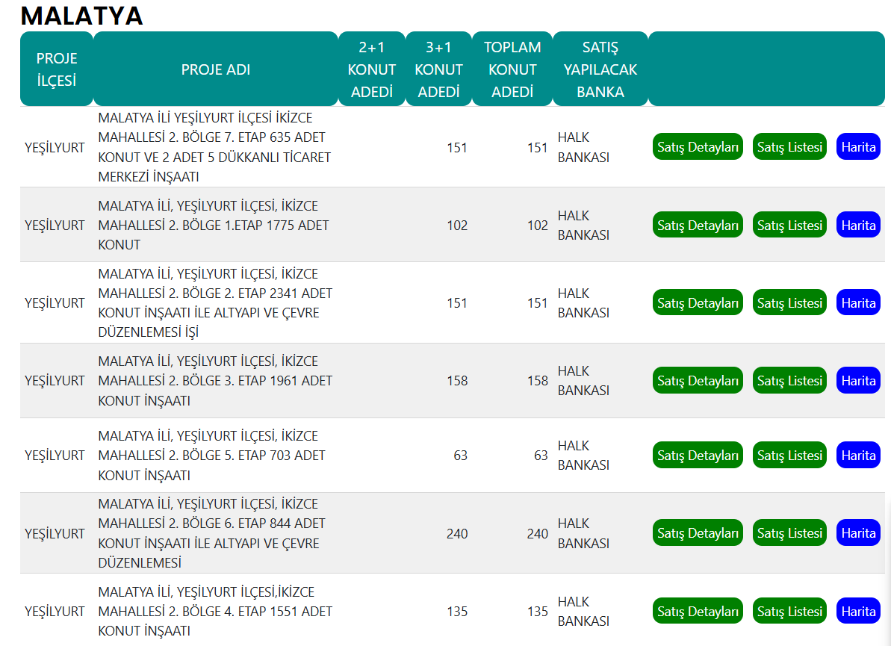Image resolution: width=891 pixels, height=646 pixels.
Task: Open Satış Detayları for 4. ETAP 1551 ADET project
Action: (698, 612)
